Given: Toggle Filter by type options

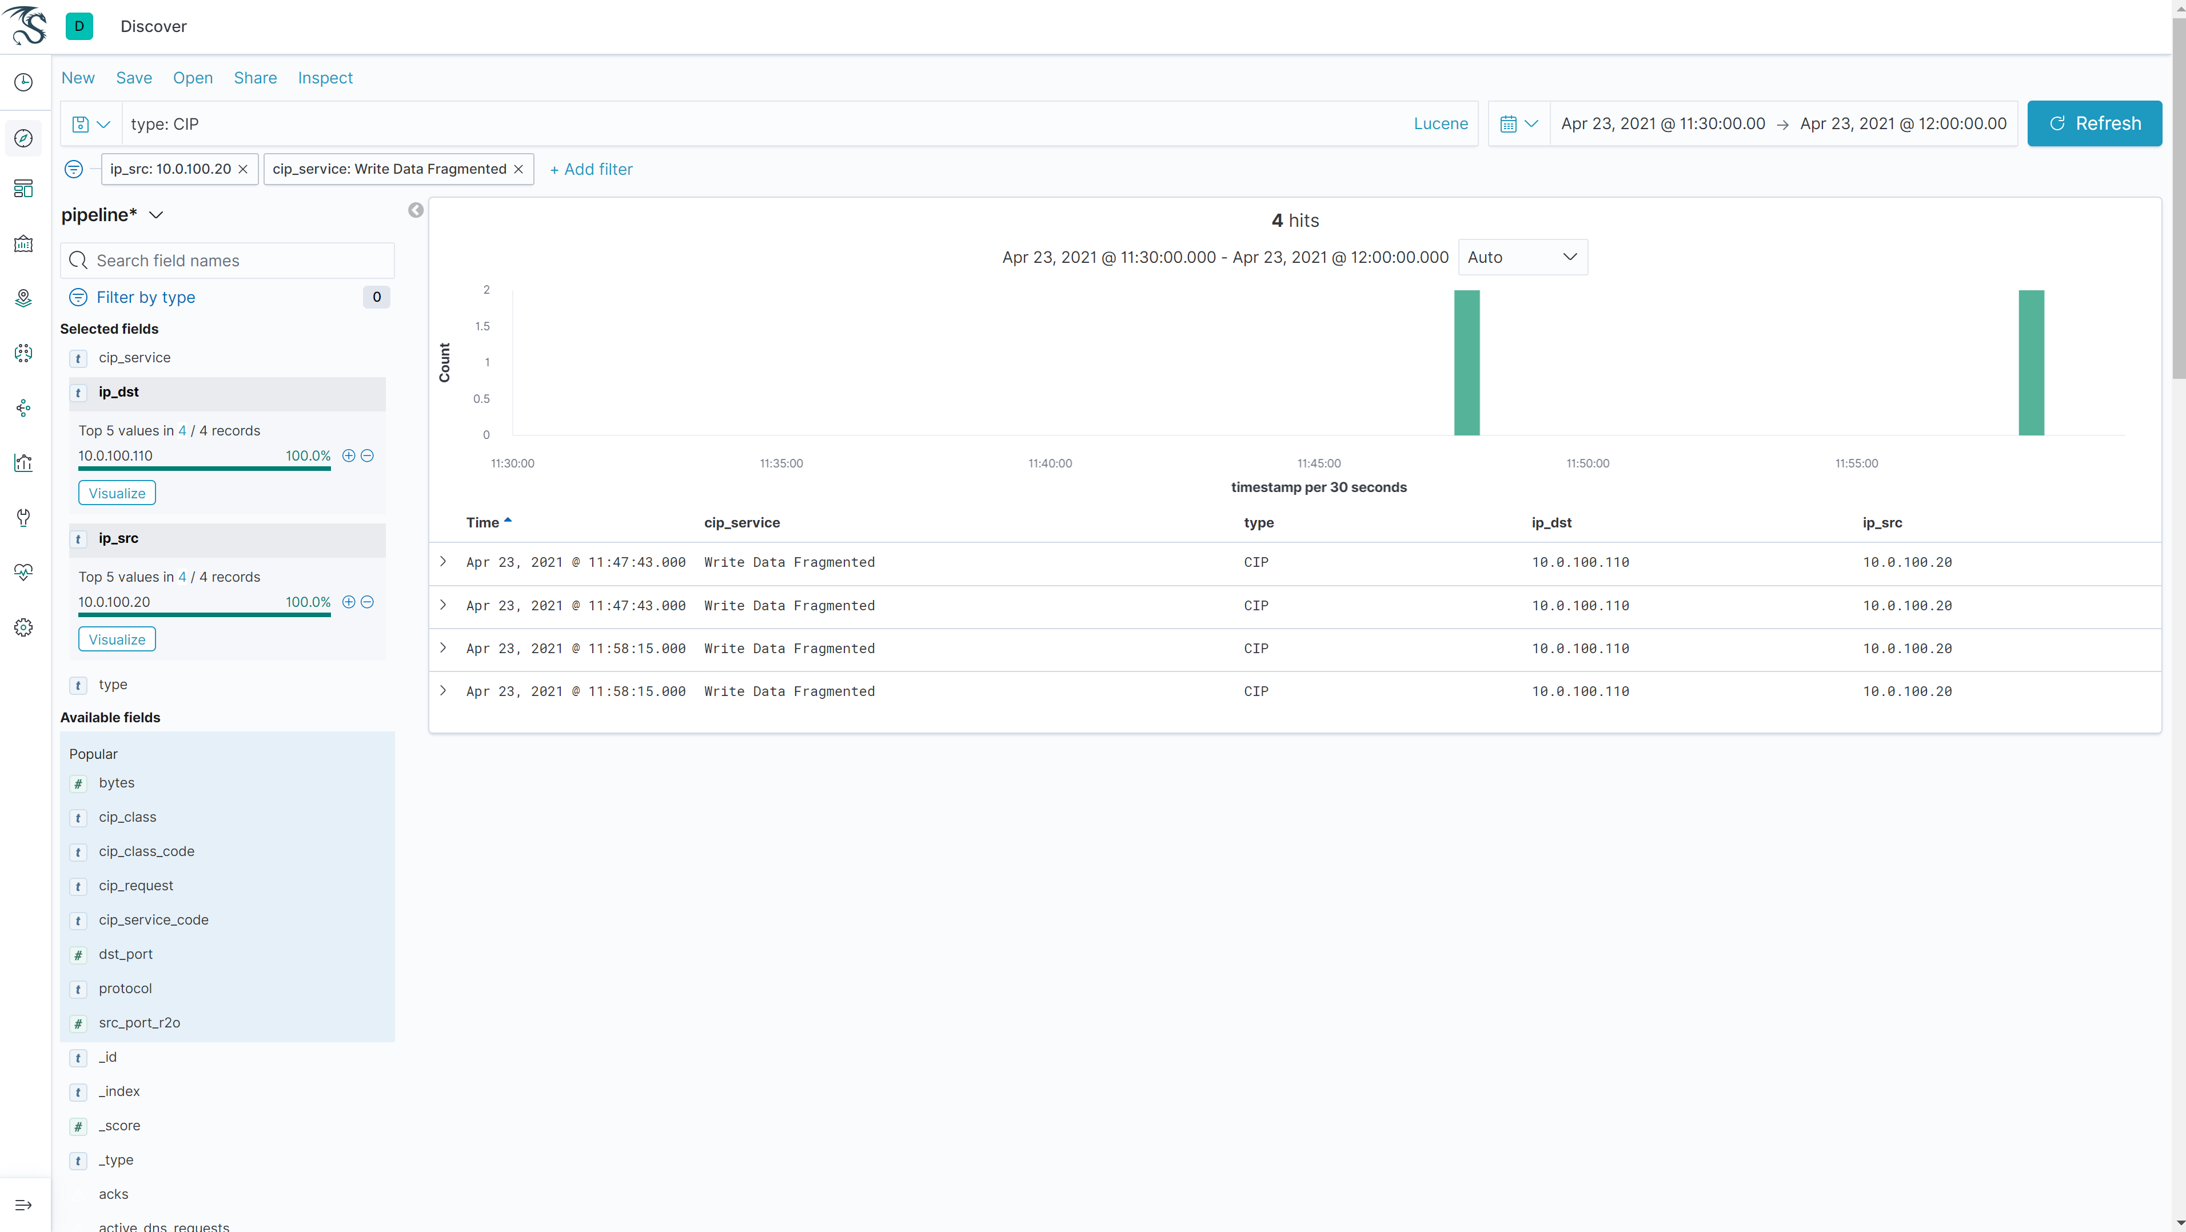Looking at the screenshot, I should point(145,297).
